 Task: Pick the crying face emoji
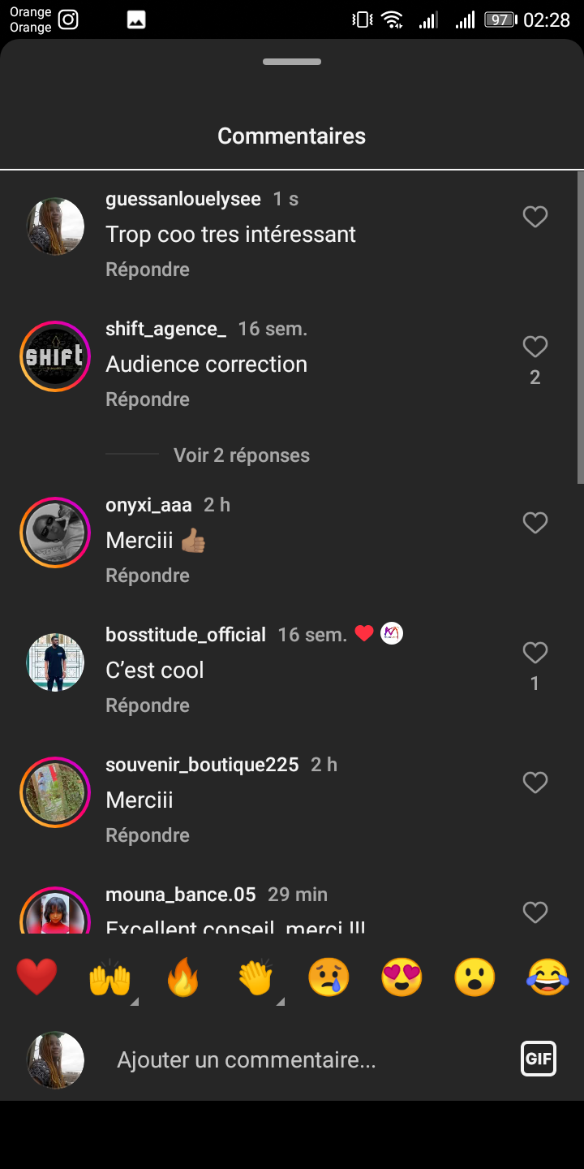[328, 977]
